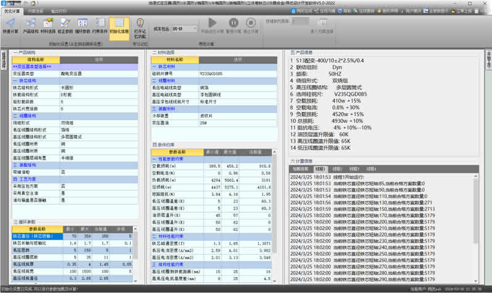Switch to the 线程1 log tab

click(x=320, y=169)
